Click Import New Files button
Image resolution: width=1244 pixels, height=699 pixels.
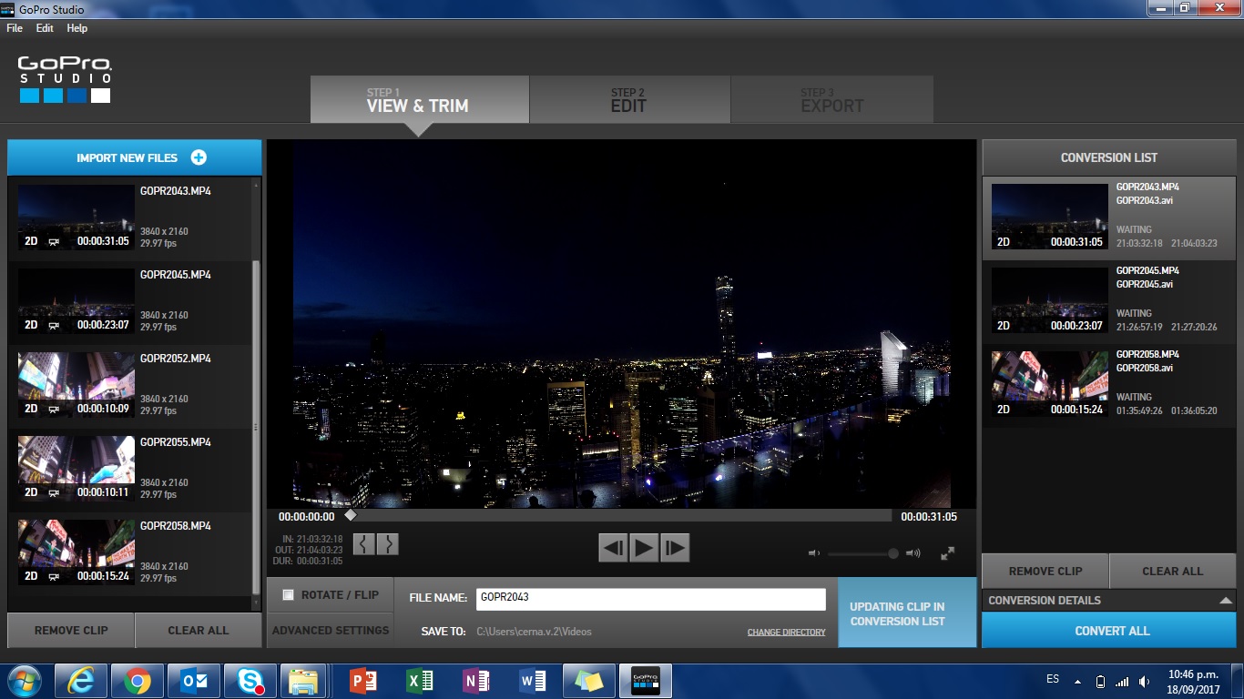(x=135, y=157)
